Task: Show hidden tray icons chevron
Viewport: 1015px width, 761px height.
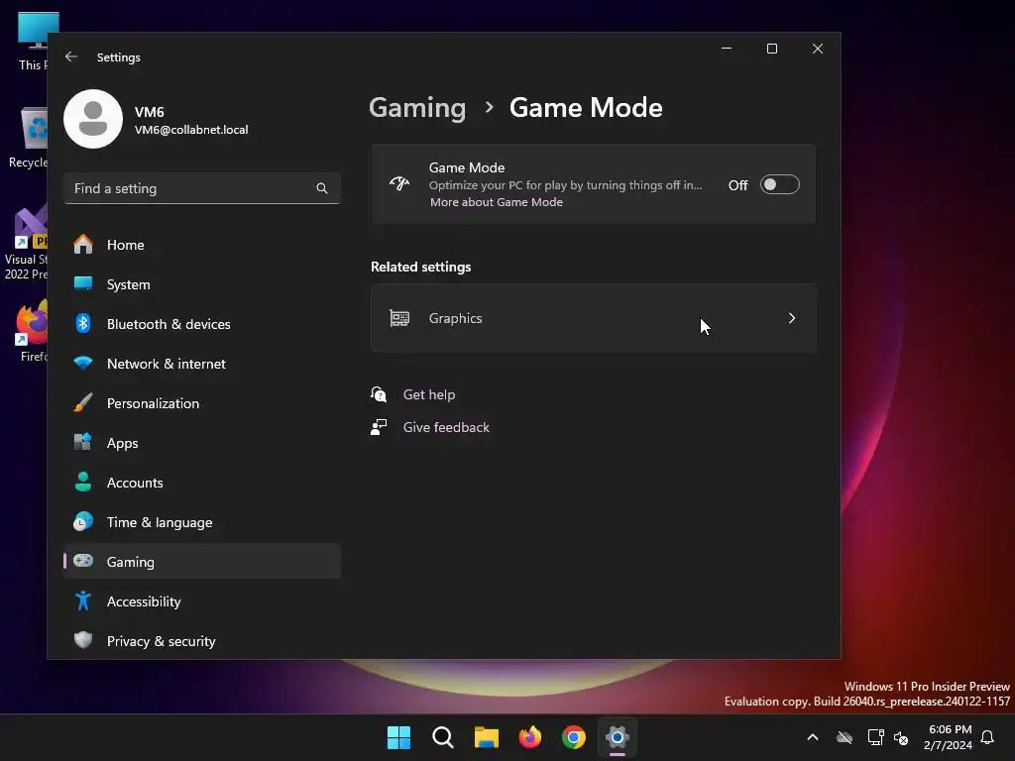Action: [x=813, y=737]
